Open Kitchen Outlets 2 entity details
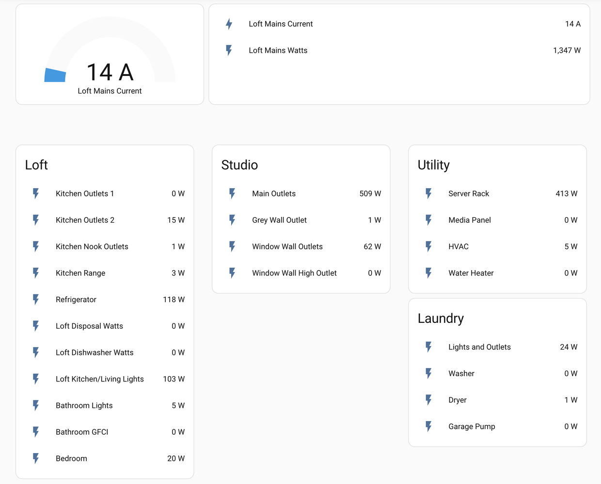 [85, 220]
